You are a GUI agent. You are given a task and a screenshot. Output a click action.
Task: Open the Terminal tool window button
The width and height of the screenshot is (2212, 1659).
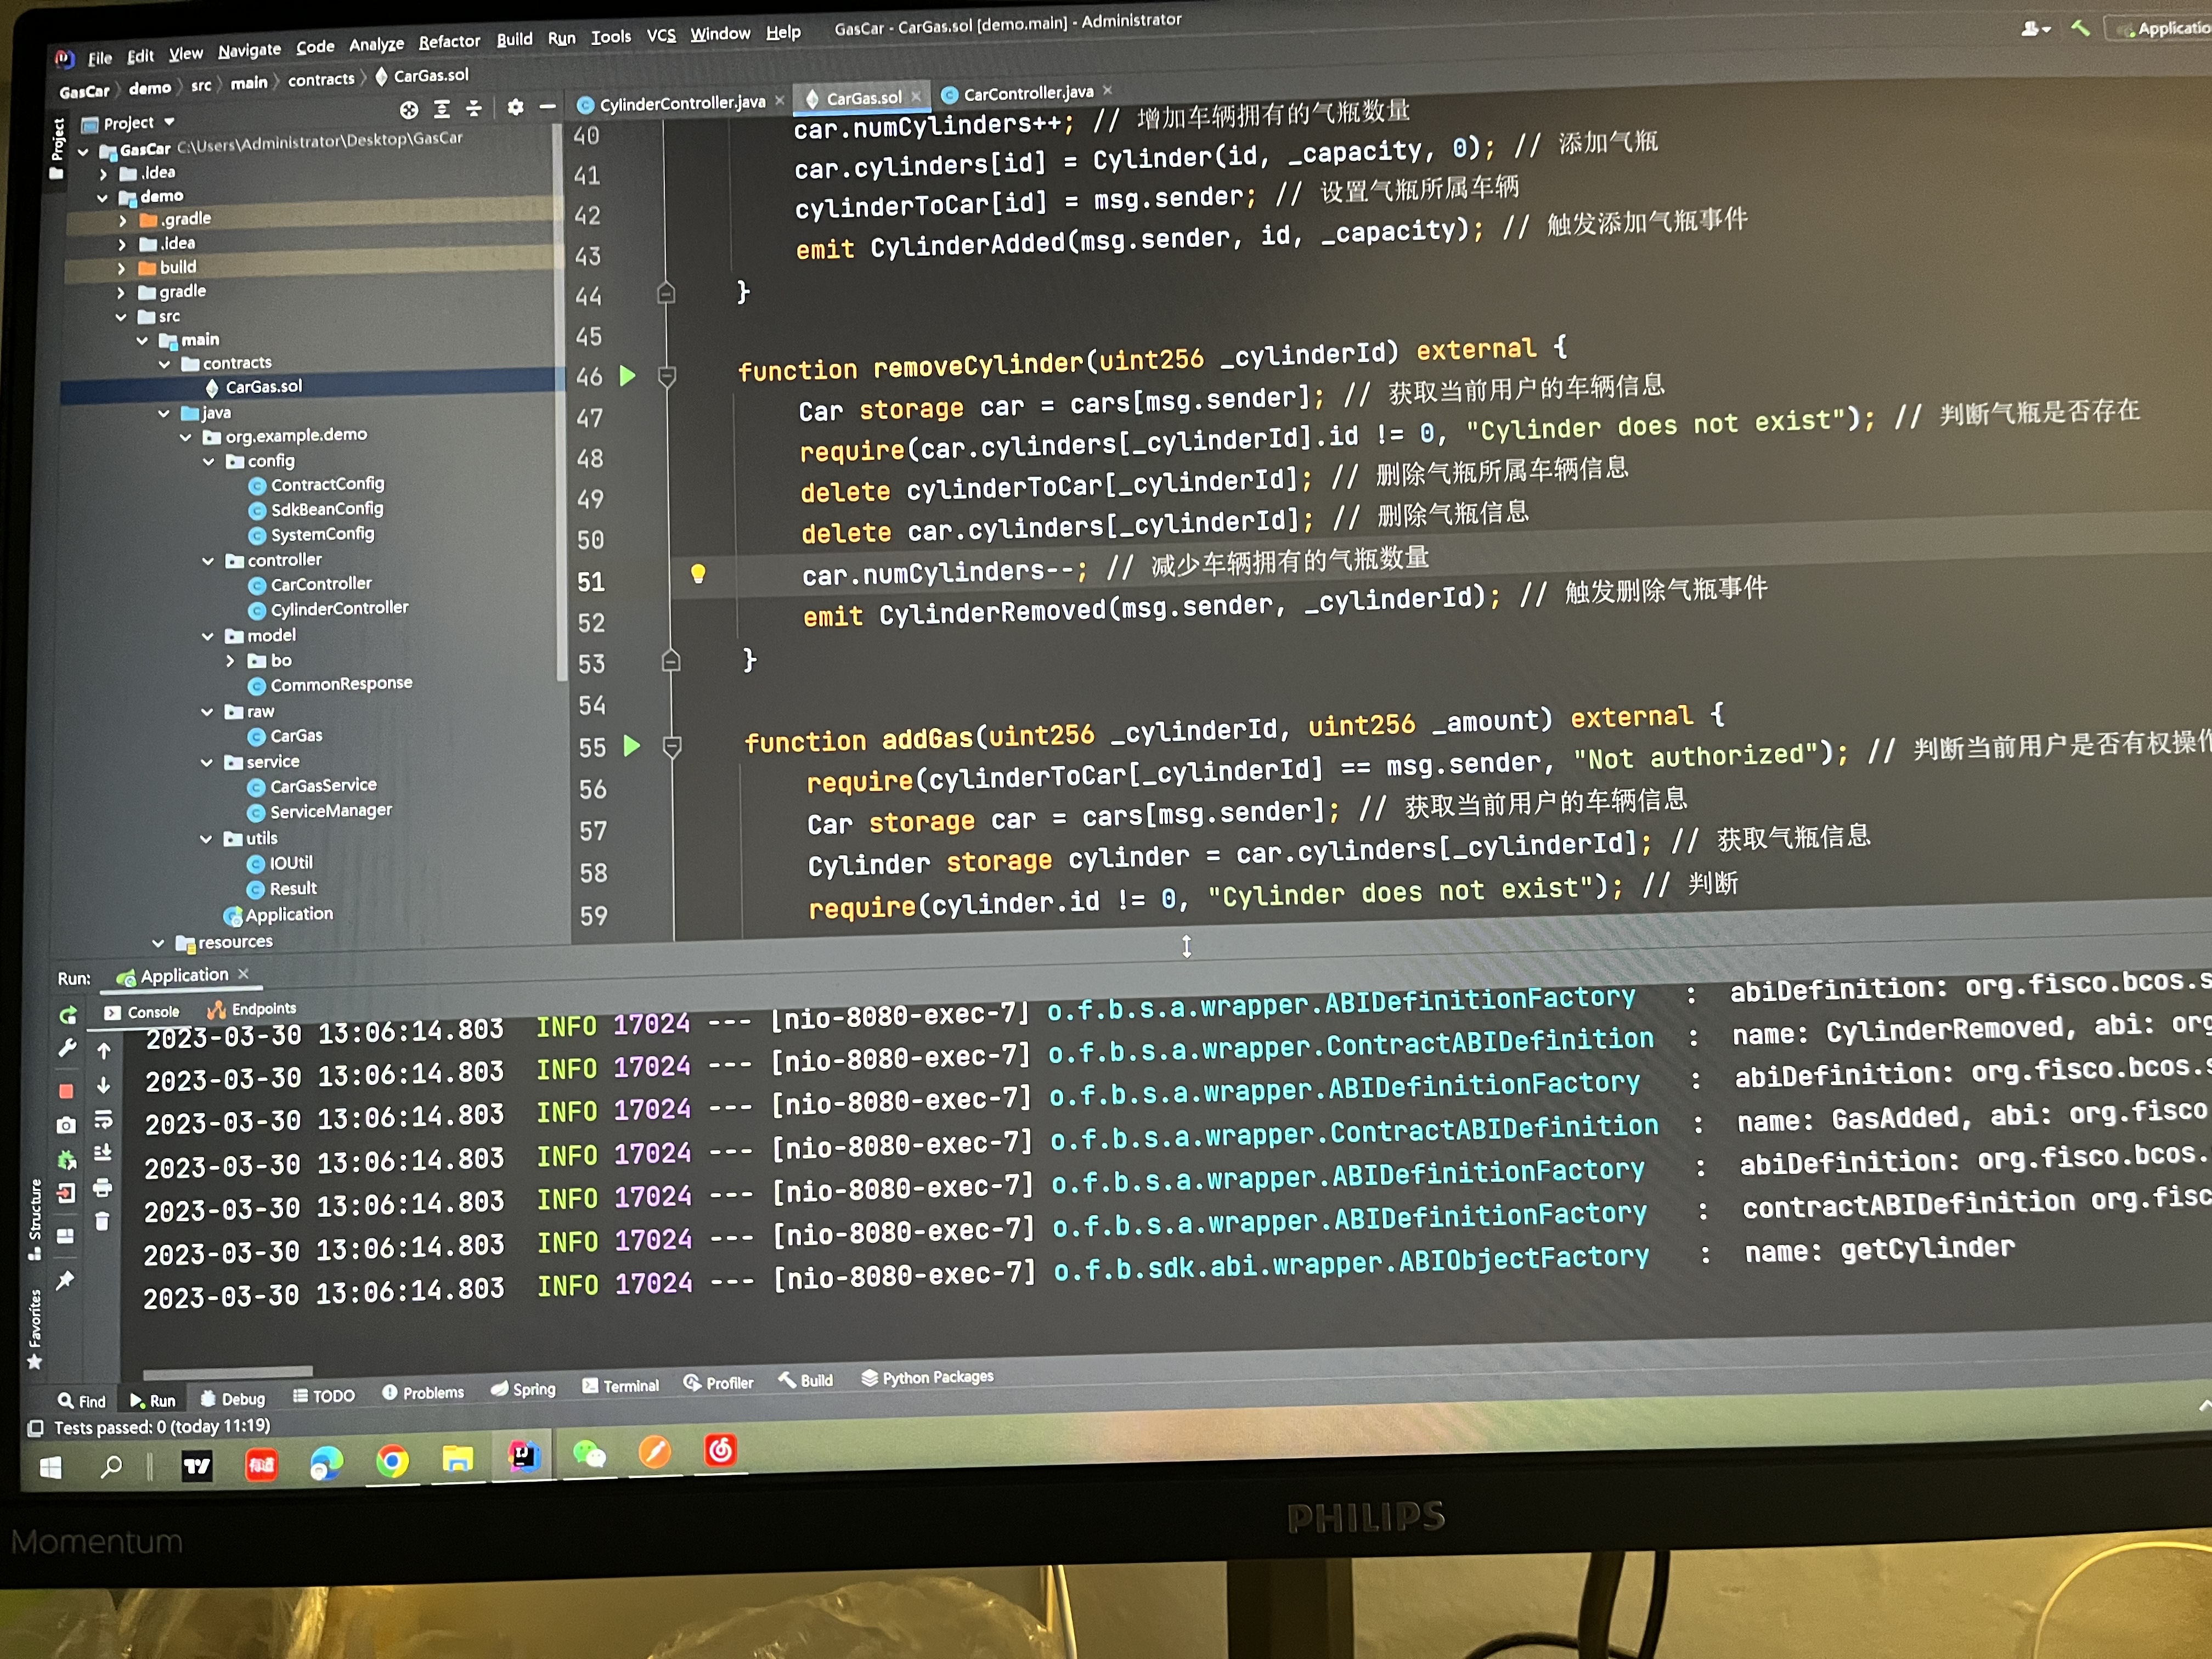621,1386
